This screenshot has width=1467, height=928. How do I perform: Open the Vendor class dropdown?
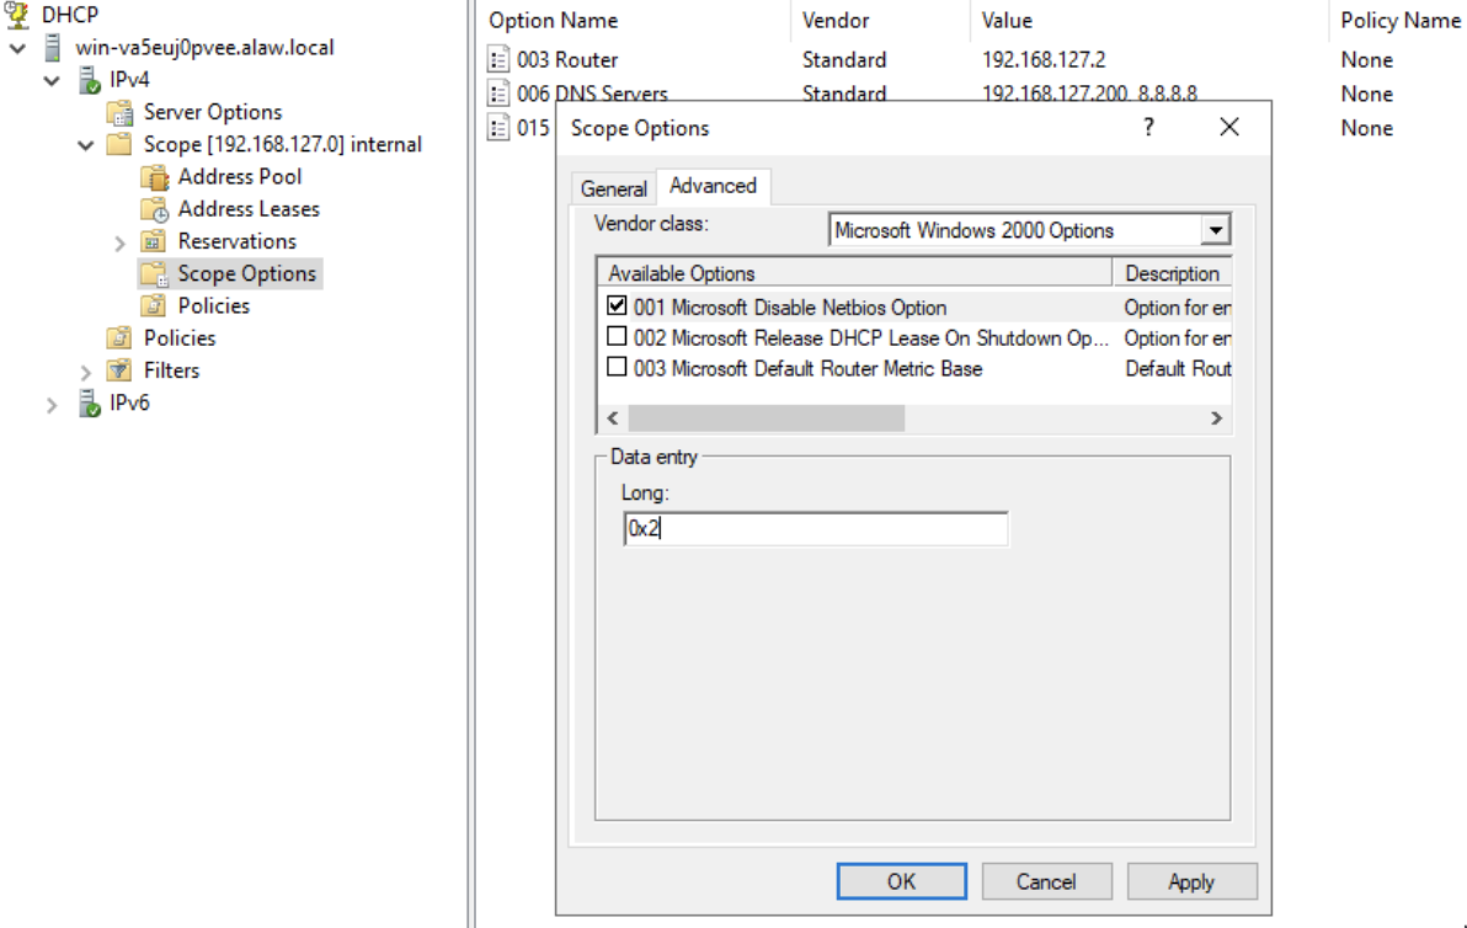(1217, 230)
